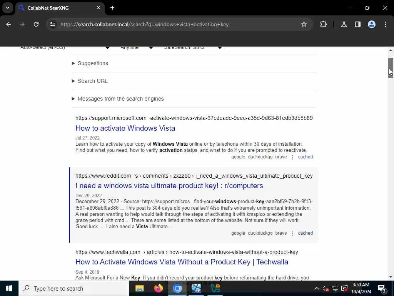Open the security warning tray icon
Viewport: 394px width, 296px height.
coord(344,288)
